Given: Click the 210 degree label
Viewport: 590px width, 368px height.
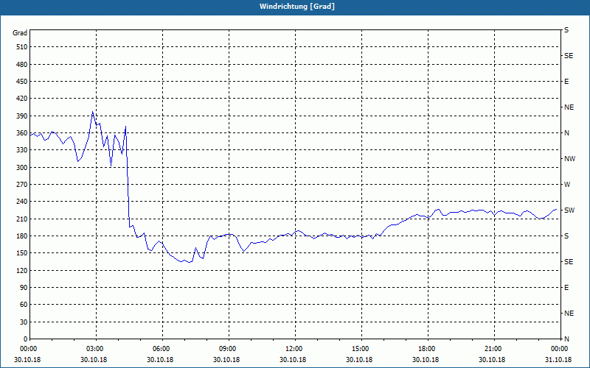Looking at the screenshot, I should [x=22, y=219].
